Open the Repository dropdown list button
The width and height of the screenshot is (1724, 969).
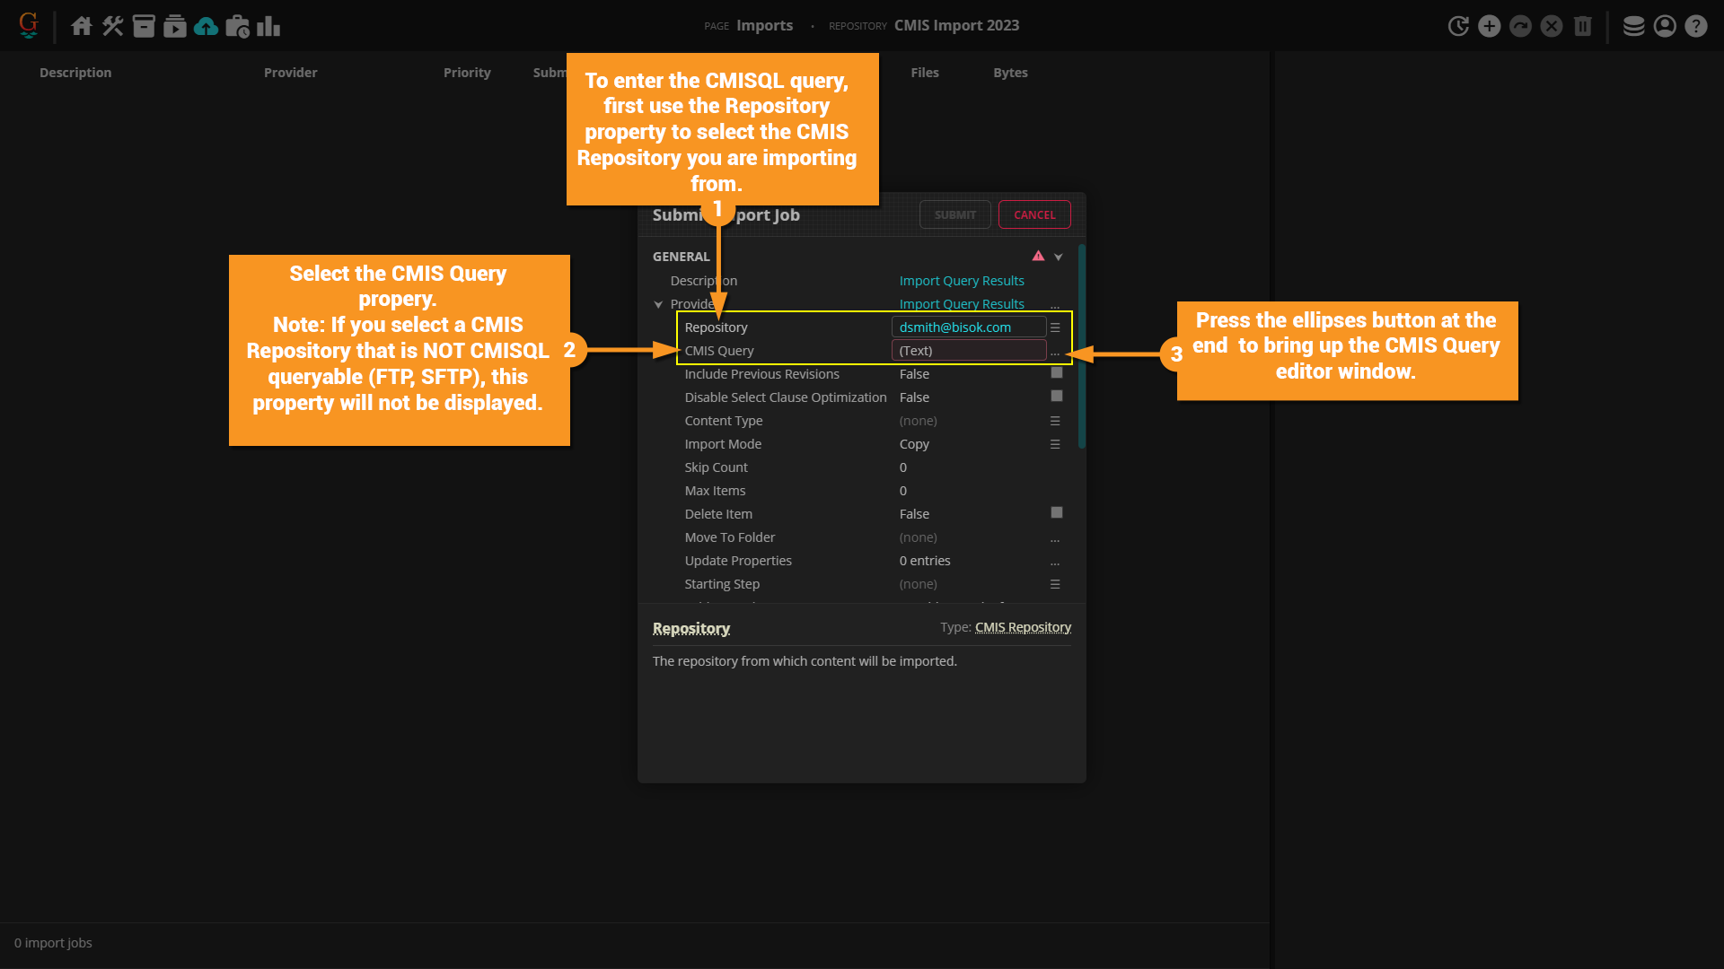1055,327
